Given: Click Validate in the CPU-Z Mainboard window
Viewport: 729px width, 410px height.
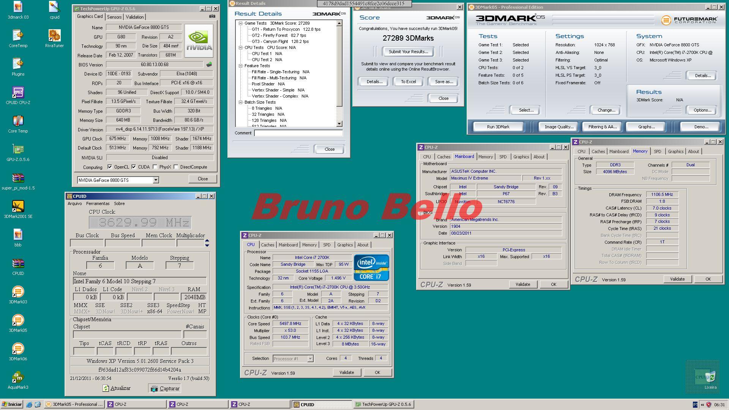Looking at the screenshot, I should coord(522,284).
